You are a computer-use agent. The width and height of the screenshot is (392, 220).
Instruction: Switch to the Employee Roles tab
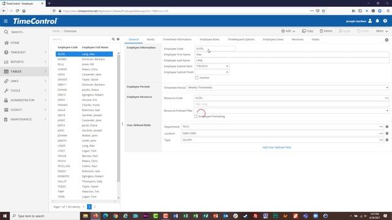pos(209,39)
